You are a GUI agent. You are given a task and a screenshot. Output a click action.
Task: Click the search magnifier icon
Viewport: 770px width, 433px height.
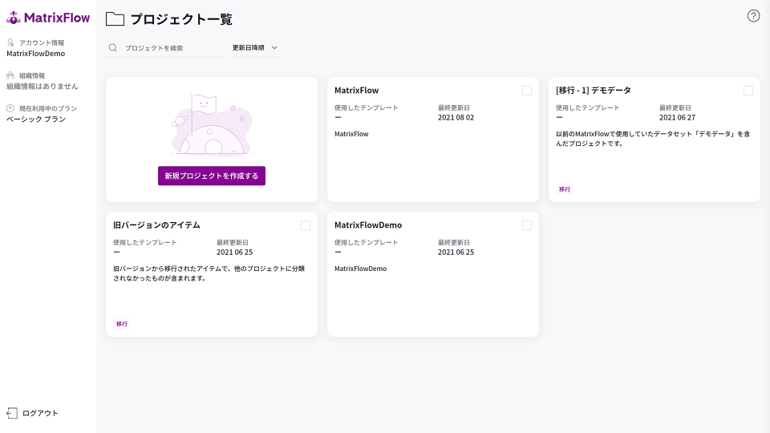pos(113,47)
